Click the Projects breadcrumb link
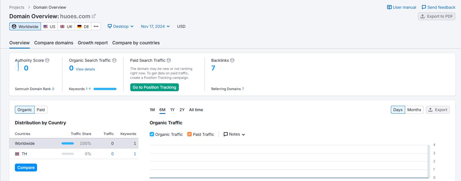This screenshot has height=181, width=461. pos(17,7)
